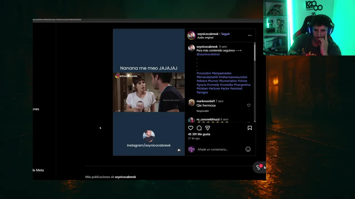Screen dimensions: 355x199
Task: Open soynicocabreok header profile picture
Action: [x=191, y=35]
